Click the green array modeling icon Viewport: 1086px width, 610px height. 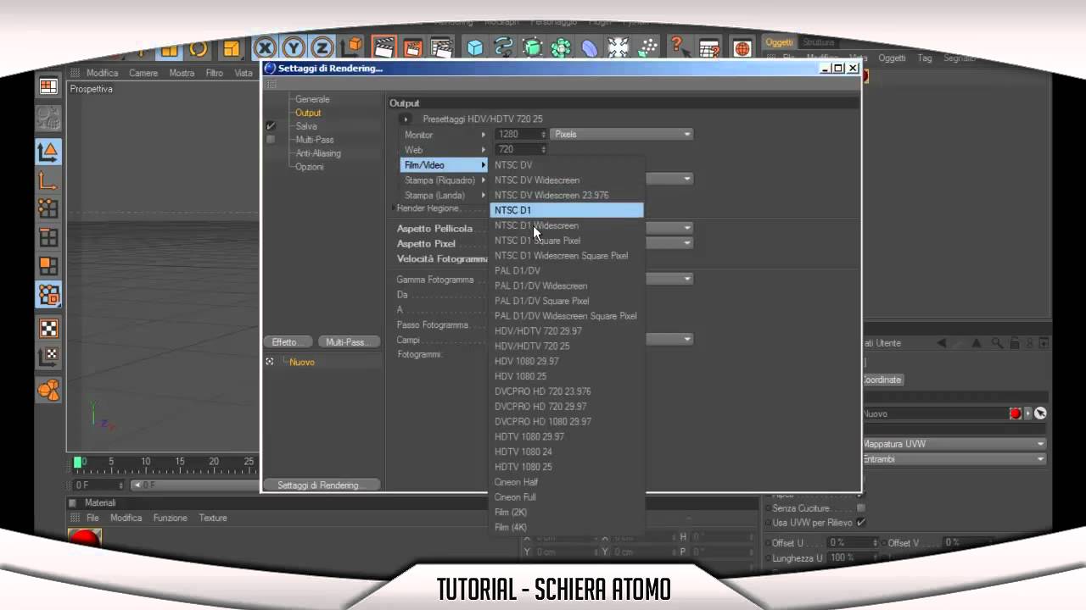click(561, 48)
